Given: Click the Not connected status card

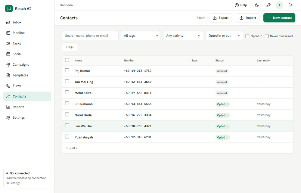Looking at the screenshot, I should pyautogui.click(x=27, y=178).
